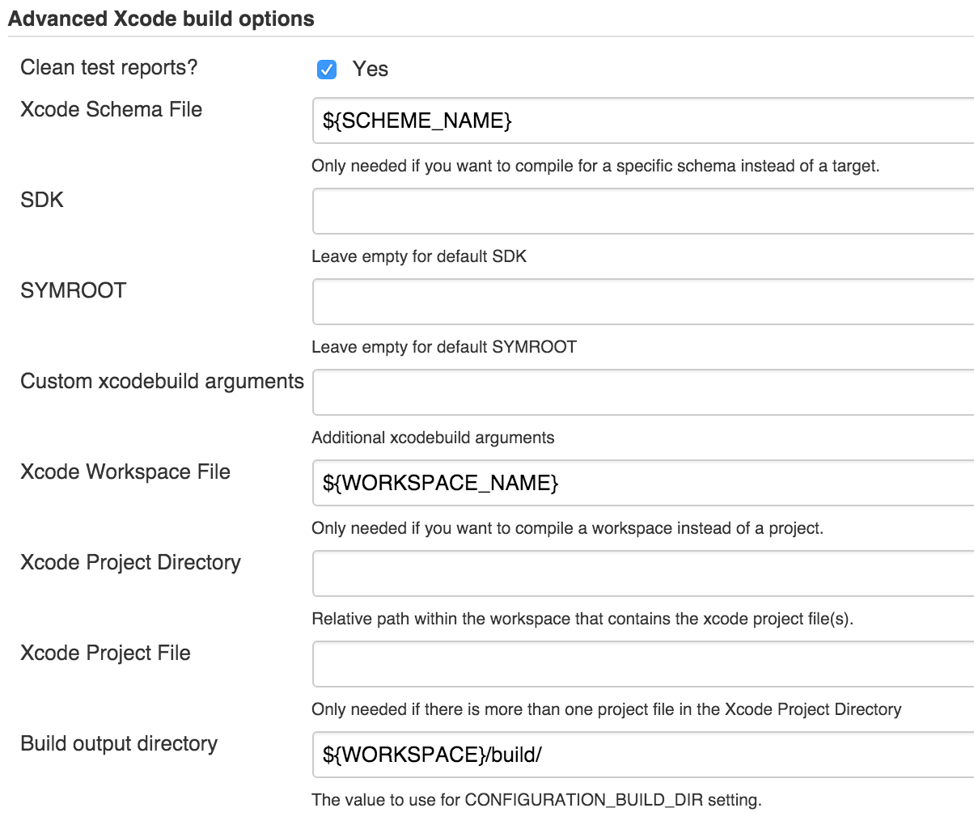The height and width of the screenshot is (825, 974).
Task: Click the "SYMROOT" field label
Action: pos(73,290)
